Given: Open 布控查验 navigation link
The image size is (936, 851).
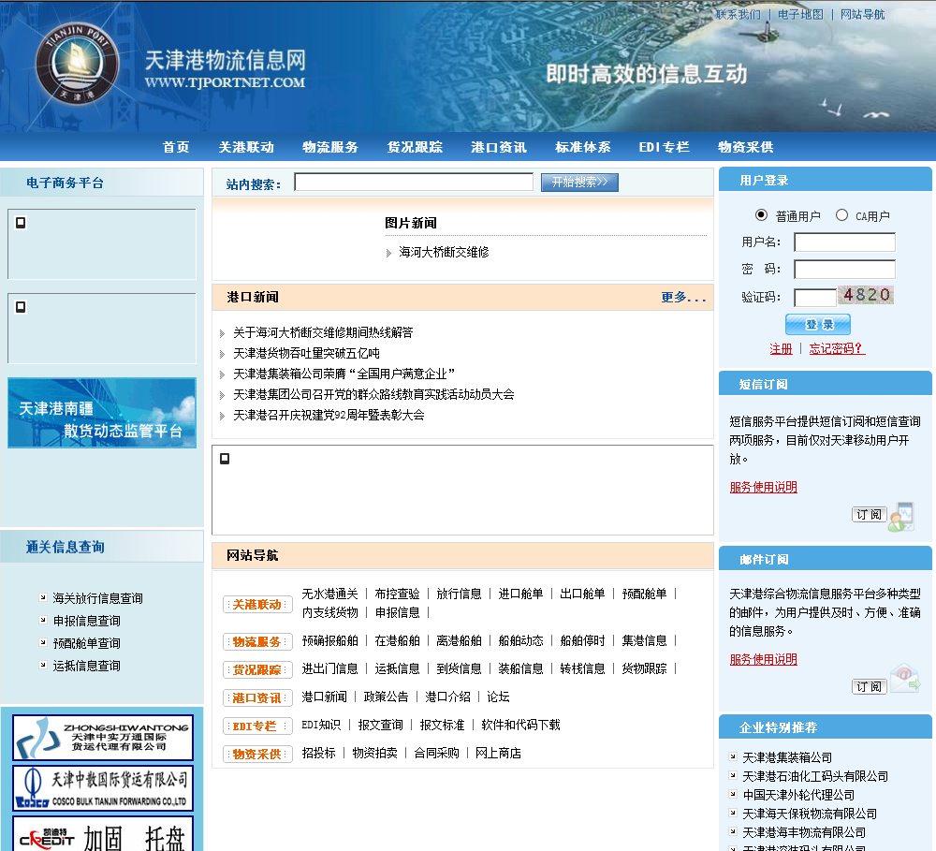Looking at the screenshot, I should (x=397, y=594).
